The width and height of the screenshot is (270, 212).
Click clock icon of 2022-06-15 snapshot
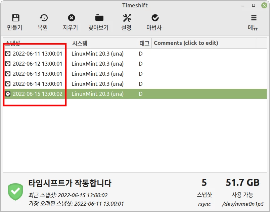coord(8,94)
